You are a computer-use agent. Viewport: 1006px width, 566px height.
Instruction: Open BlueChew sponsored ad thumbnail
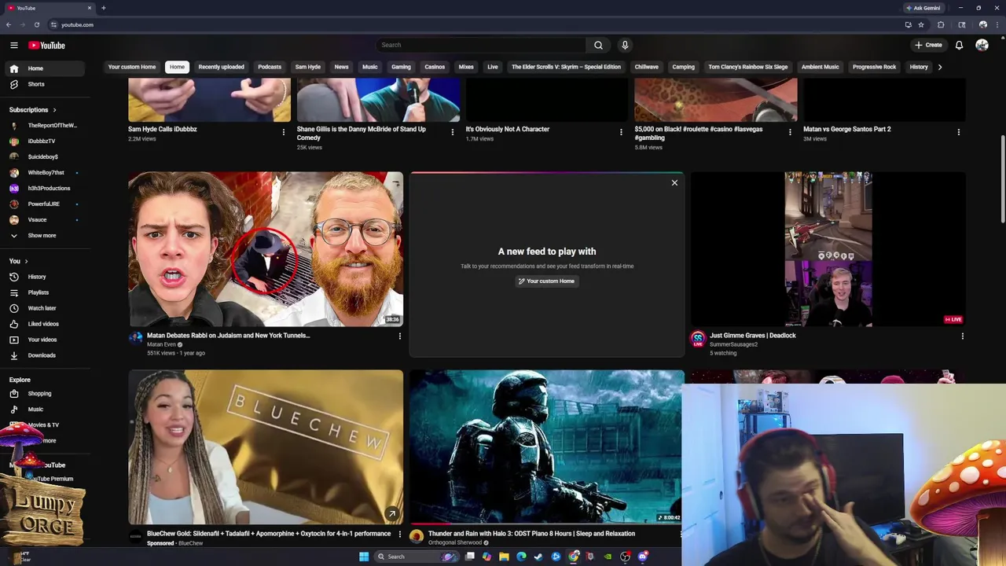[266, 447]
